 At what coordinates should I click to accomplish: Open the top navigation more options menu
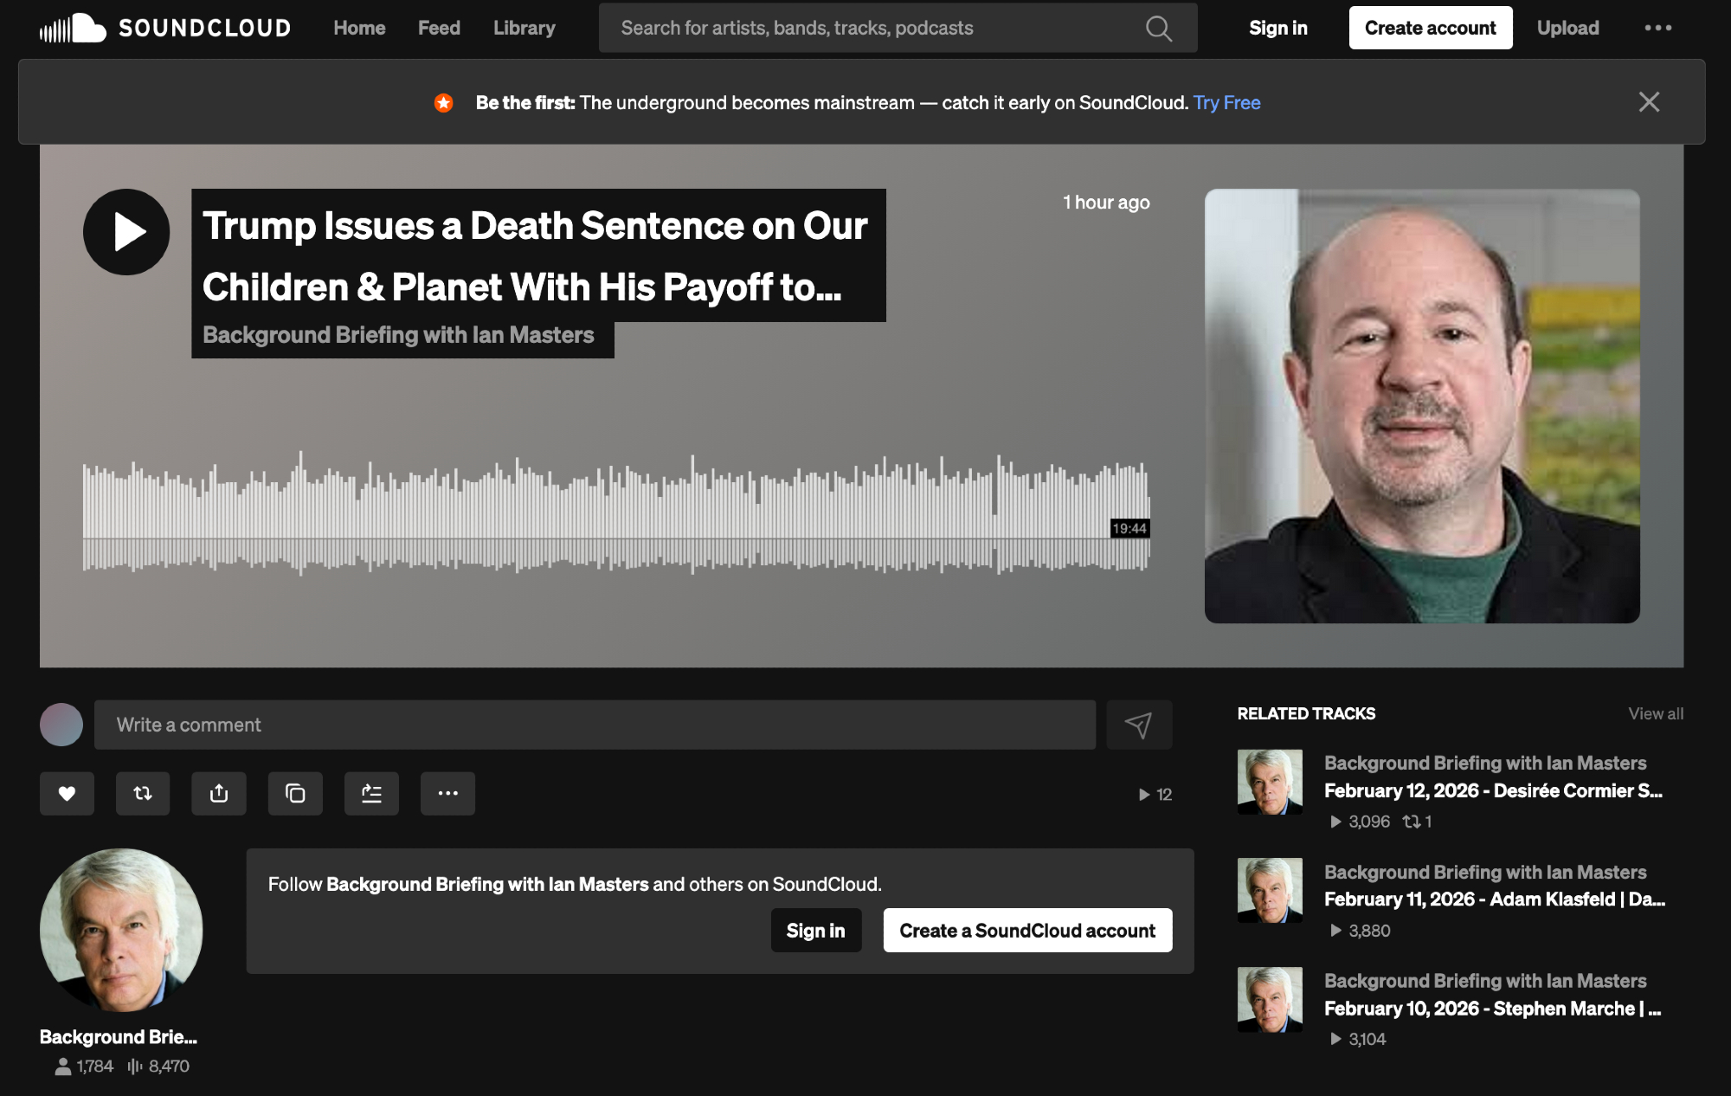(1657, 28)
